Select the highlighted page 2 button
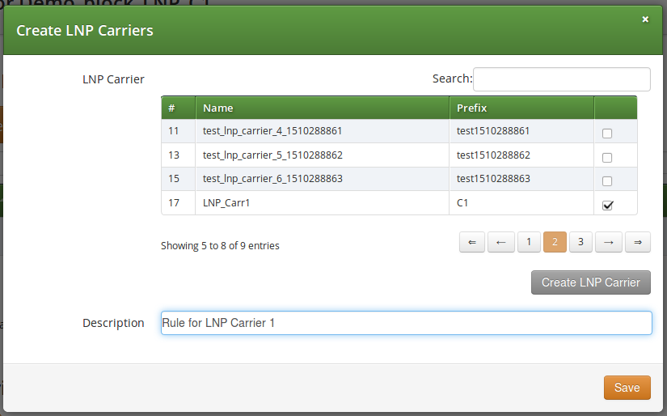The height and width of the screenshot is (416, 667). click(x=555, y=242)
